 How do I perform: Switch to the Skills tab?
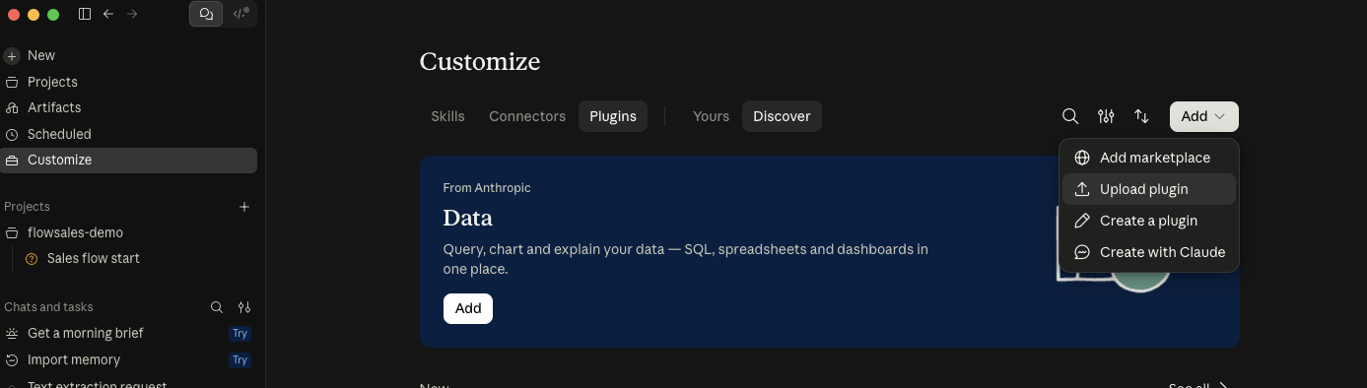tap(447, 116)
